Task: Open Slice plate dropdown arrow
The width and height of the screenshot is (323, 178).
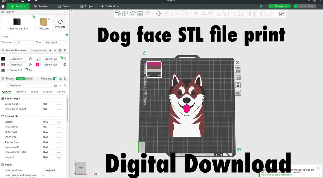Action: 270,6
